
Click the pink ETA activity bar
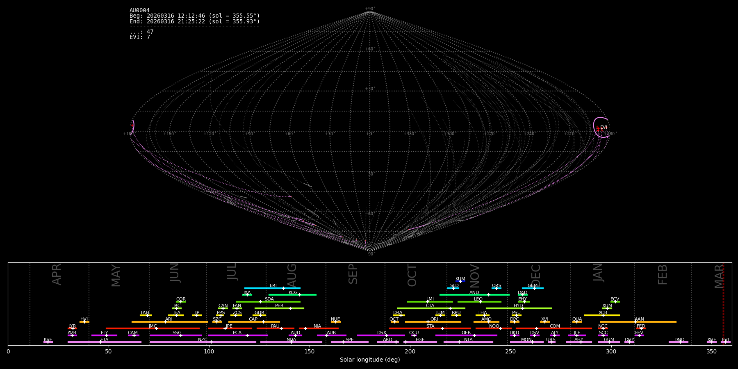coord(105,342)
